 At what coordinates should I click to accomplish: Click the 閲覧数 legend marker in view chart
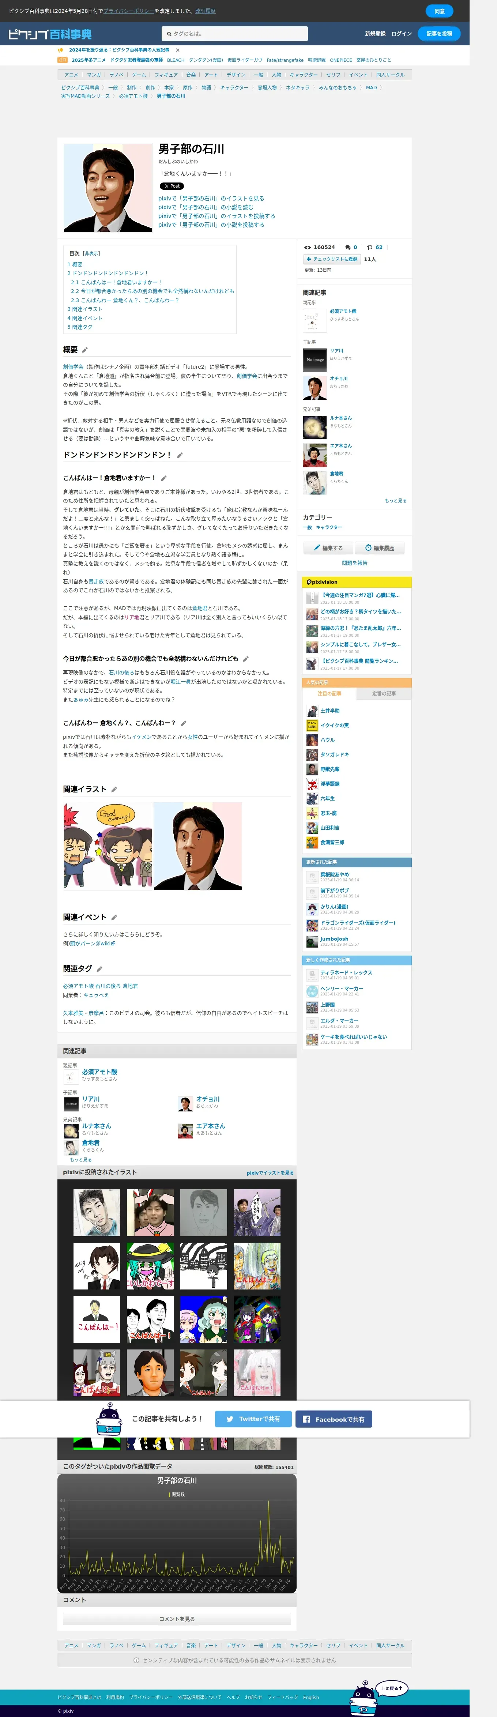click(x=170, y=1495)
